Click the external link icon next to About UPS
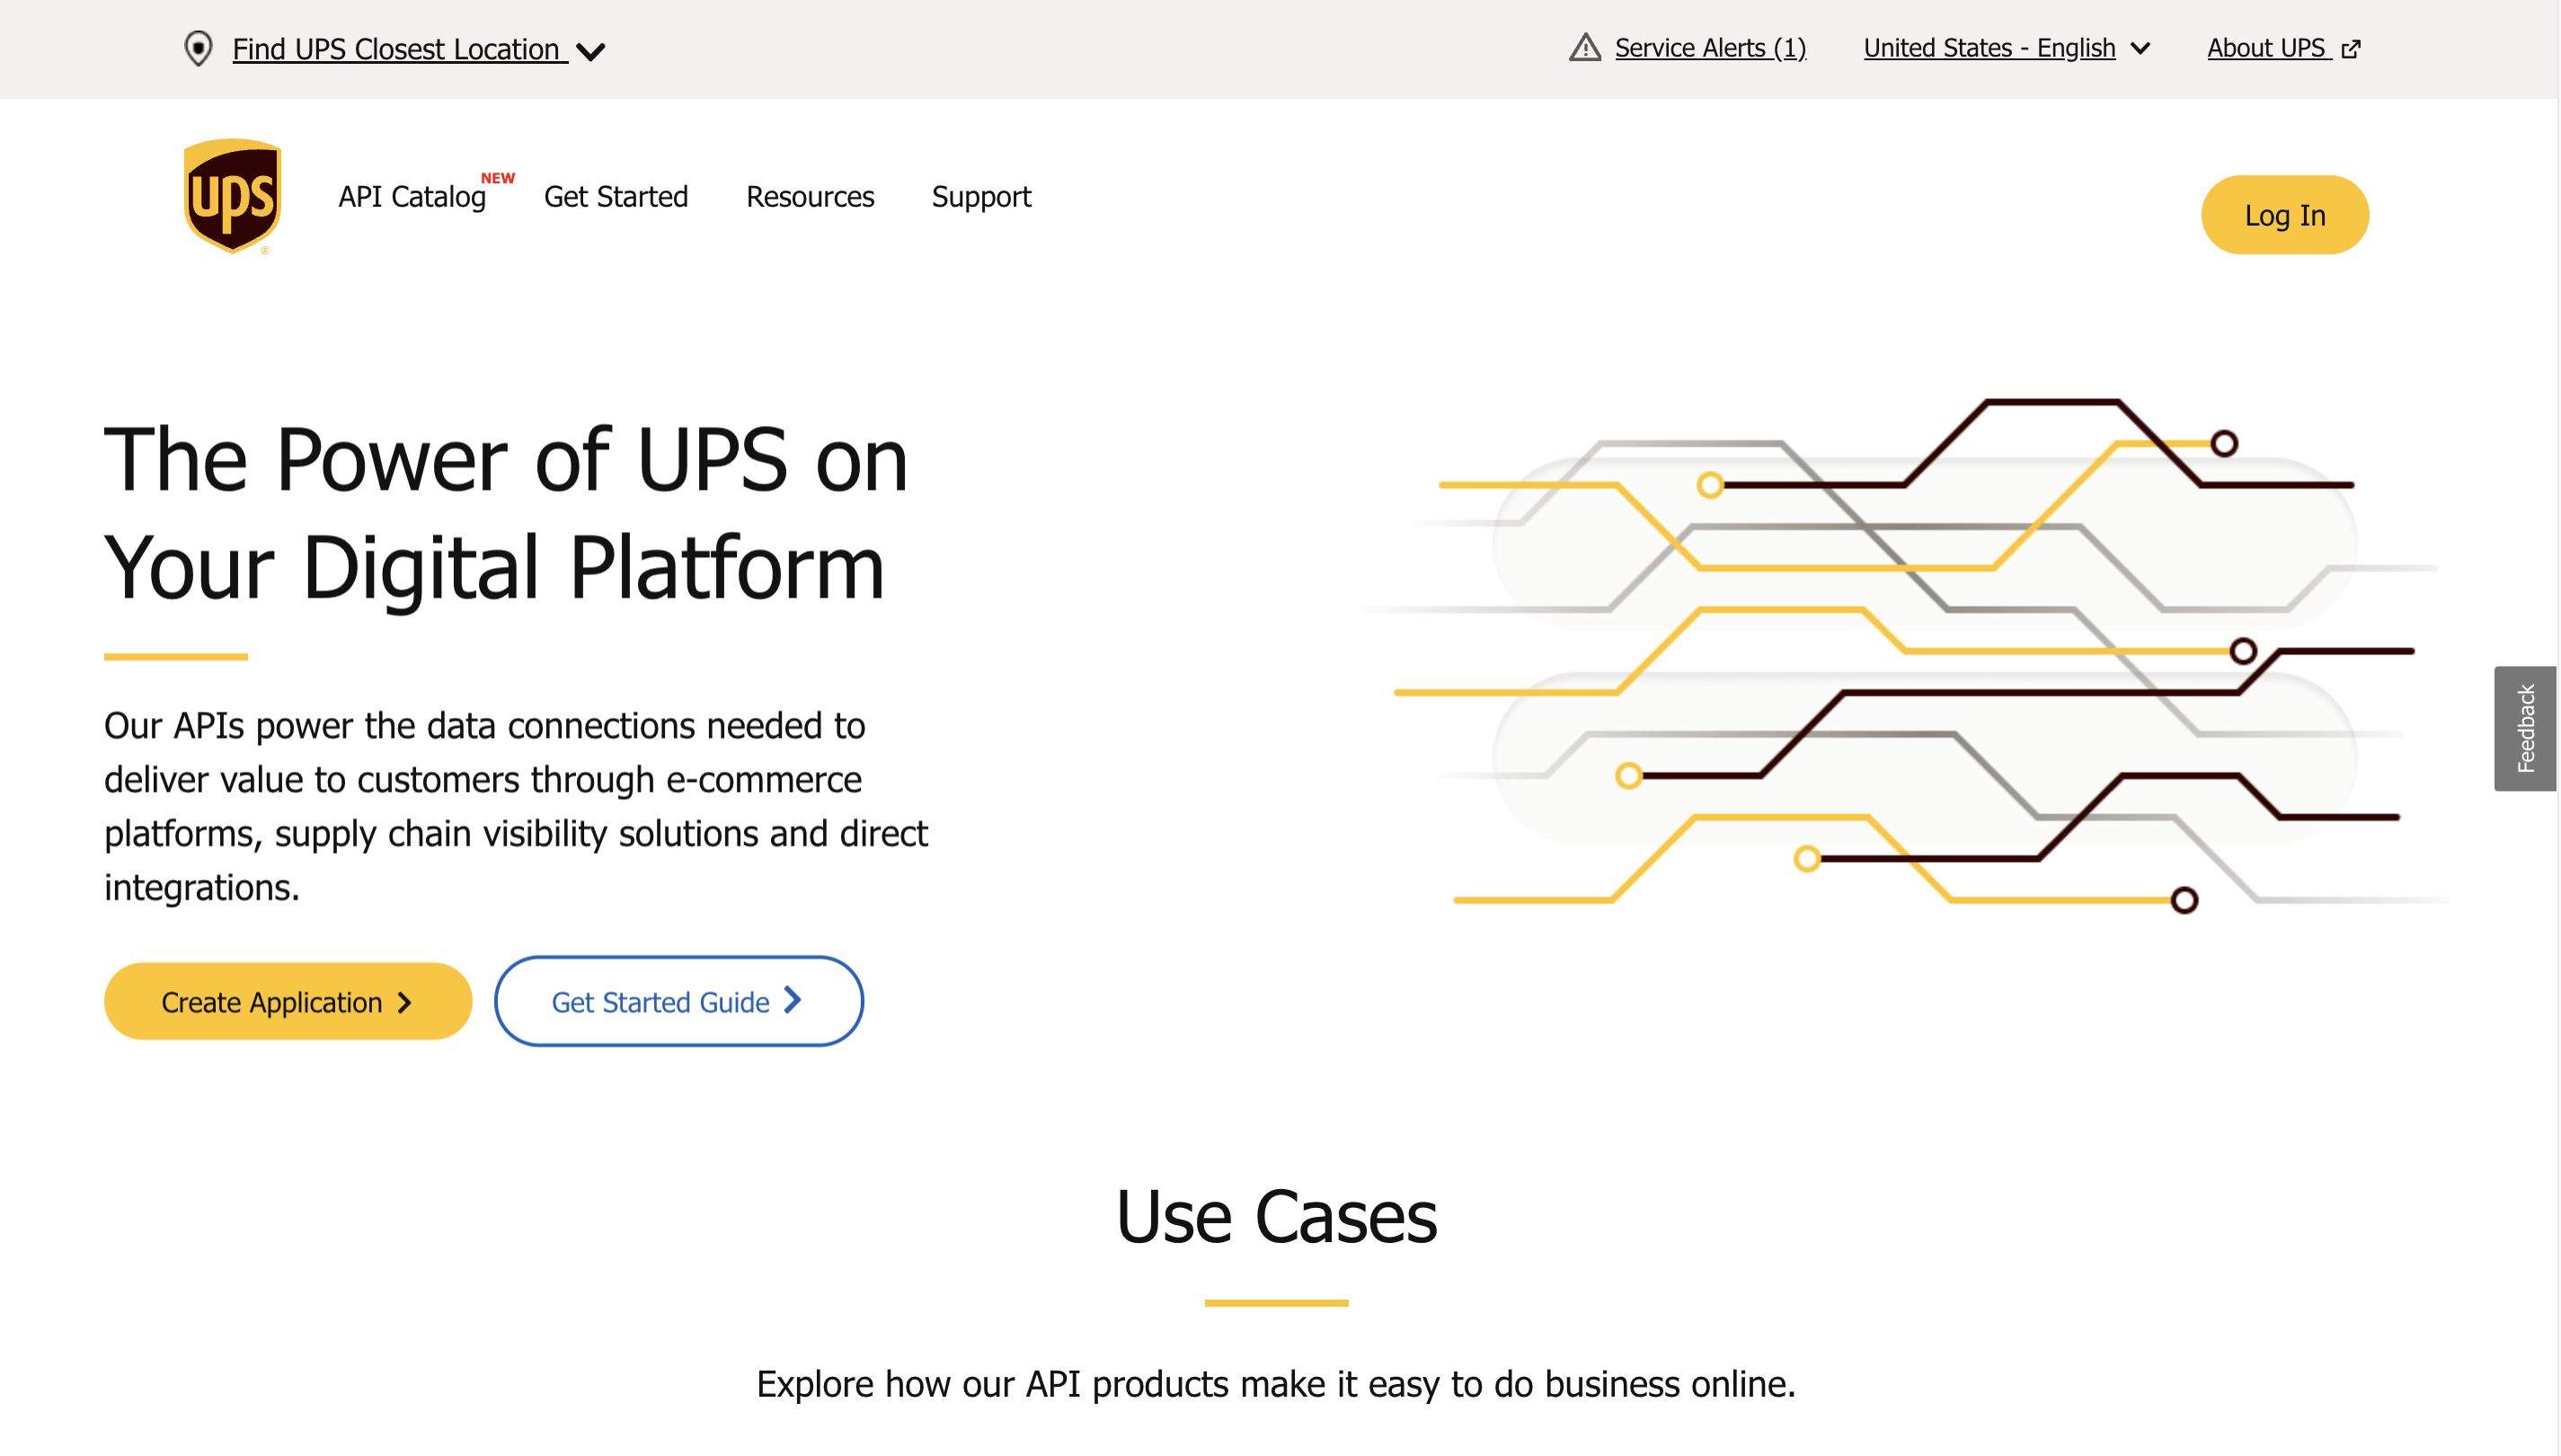Image resolution: width=2561 pixels, height=1456 pixels. point(2351,48)
